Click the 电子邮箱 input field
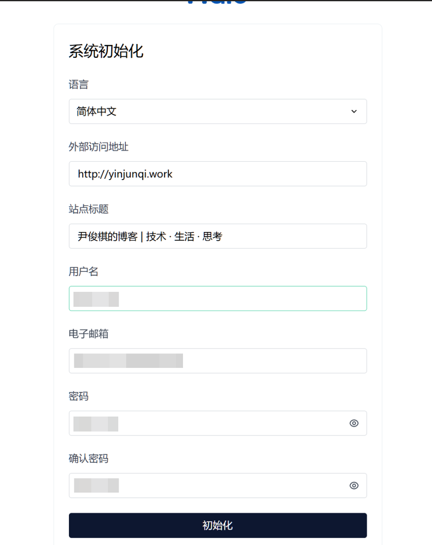Image resolution: width=432 pixels, height=545 pixels. tap(218, 361)
